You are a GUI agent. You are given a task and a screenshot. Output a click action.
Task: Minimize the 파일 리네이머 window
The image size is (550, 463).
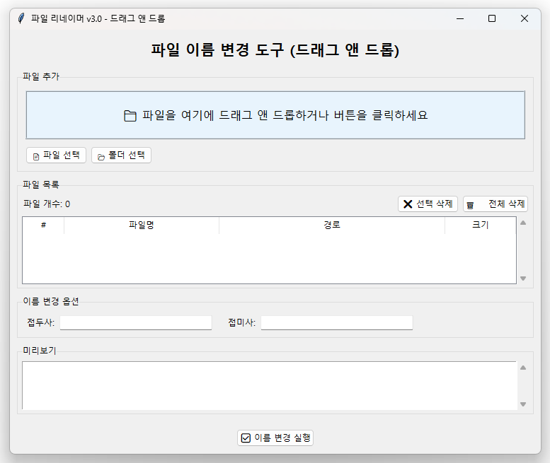pyautogui.click(x=460, y=18)
